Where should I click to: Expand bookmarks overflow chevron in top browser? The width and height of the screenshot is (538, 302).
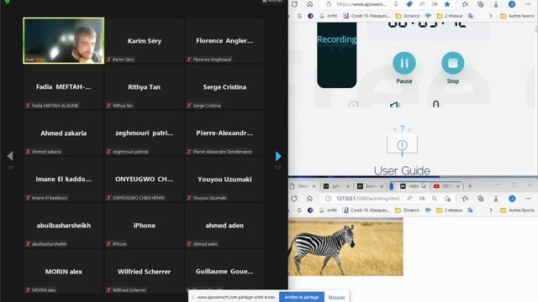491,16
